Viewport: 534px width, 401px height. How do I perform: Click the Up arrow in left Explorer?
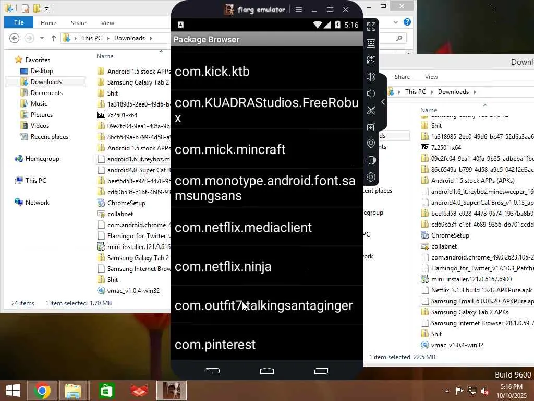54,38
